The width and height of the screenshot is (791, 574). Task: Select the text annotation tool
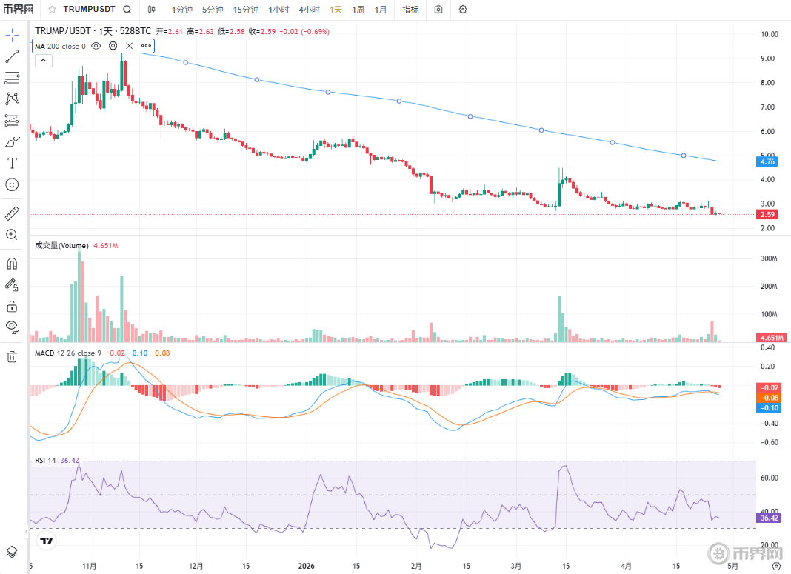point(12,163)
